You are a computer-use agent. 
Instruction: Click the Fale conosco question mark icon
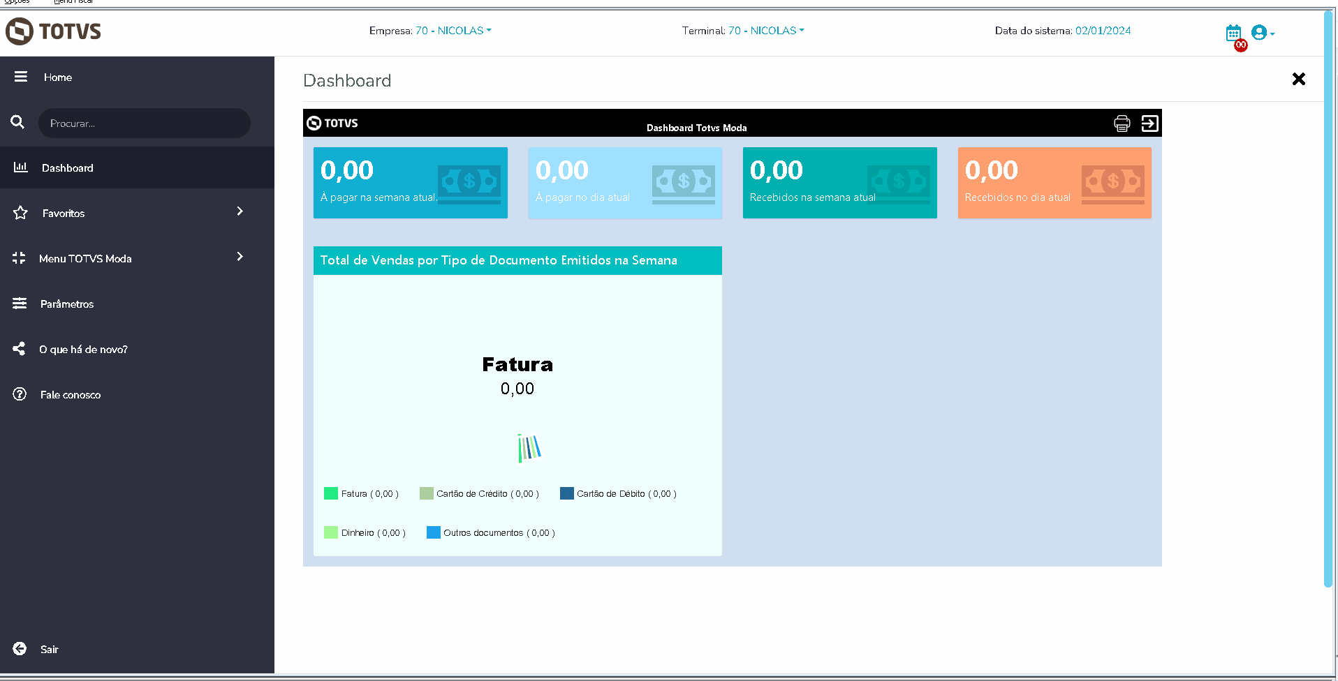pos(20,394)
